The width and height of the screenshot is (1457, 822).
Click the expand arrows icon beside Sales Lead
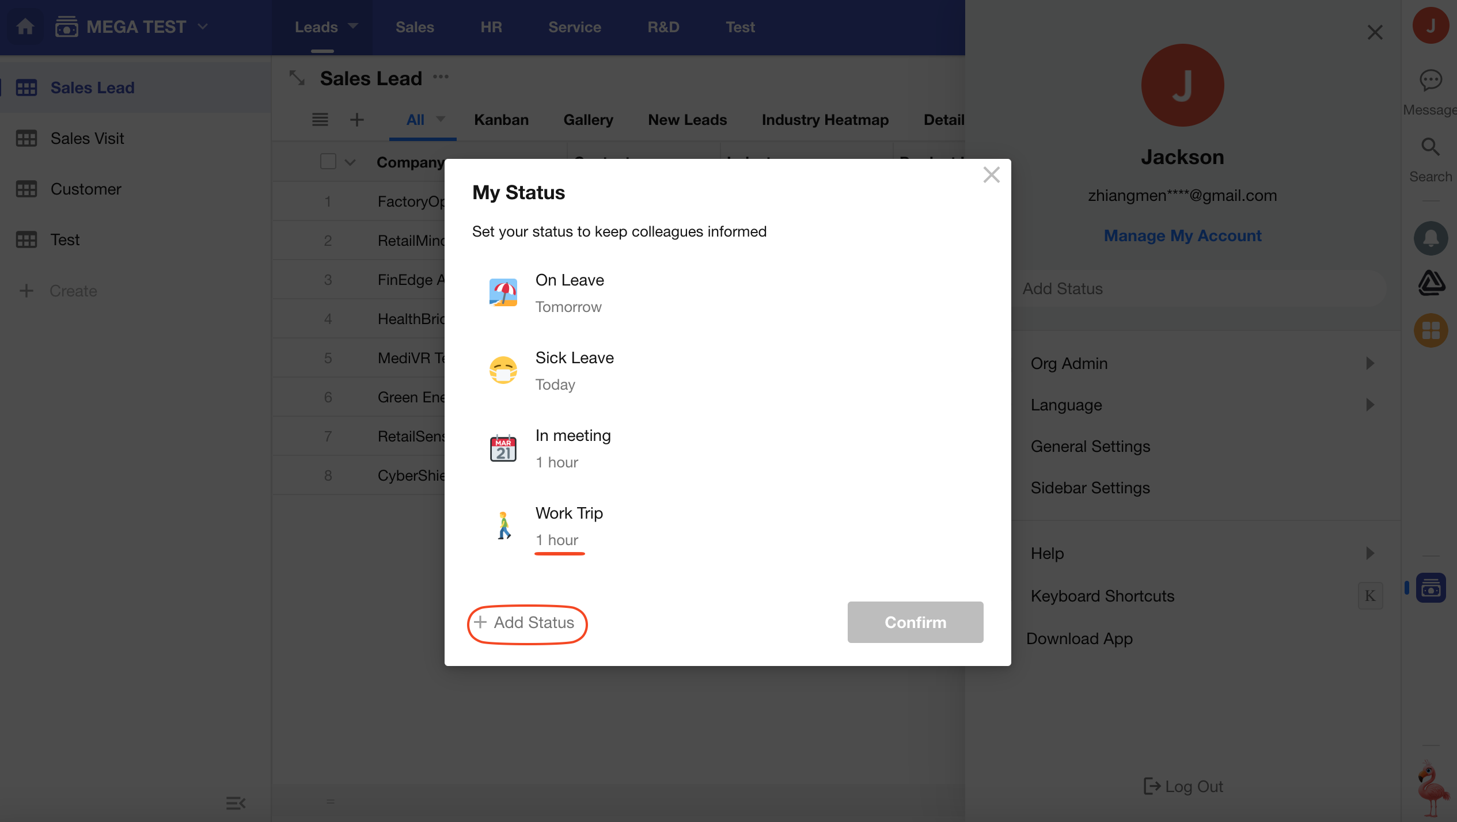point(297,78)
